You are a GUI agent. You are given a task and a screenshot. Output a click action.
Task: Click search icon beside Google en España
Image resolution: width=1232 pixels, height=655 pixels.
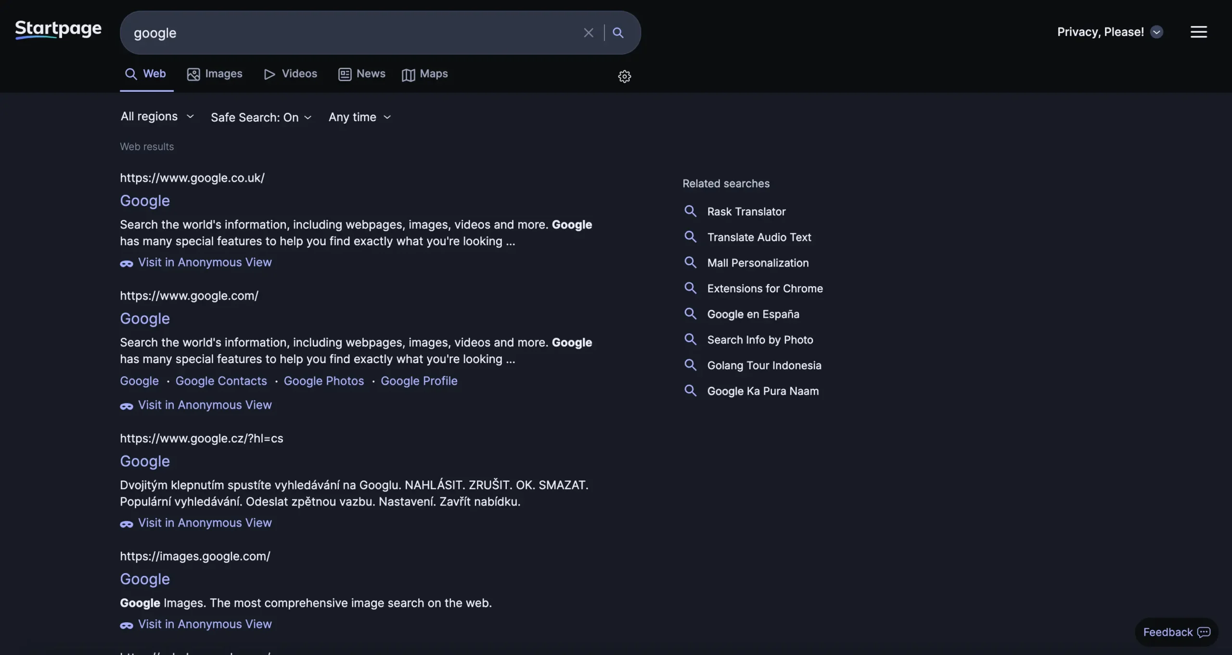(690, 314)
